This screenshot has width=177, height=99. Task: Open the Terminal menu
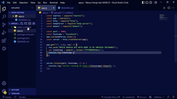pyautogui.click(x=53, y=2)
